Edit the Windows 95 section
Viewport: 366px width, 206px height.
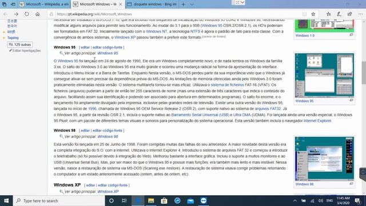point(85,47)
